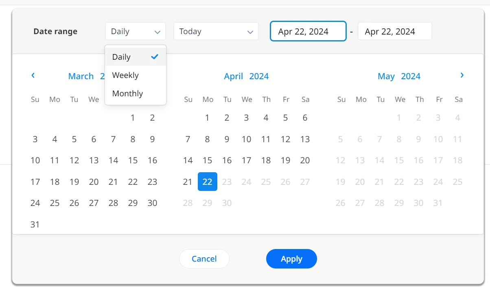Screen dimensions: 490x288
Task: Apply the selected date range
Action: [x=291, y=259]
